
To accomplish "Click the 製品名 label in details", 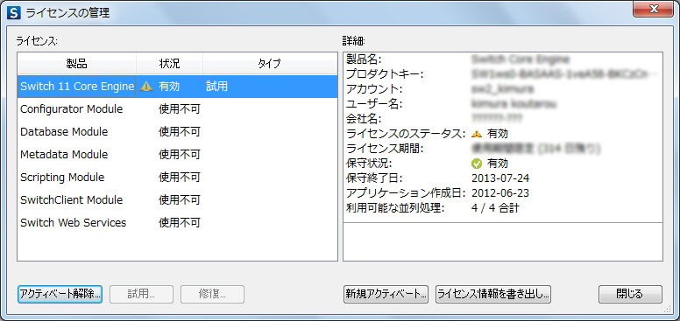I will (364, 59).
